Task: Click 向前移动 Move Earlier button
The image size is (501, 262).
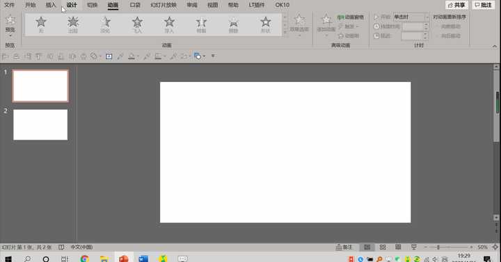Action: click(449, 26)
